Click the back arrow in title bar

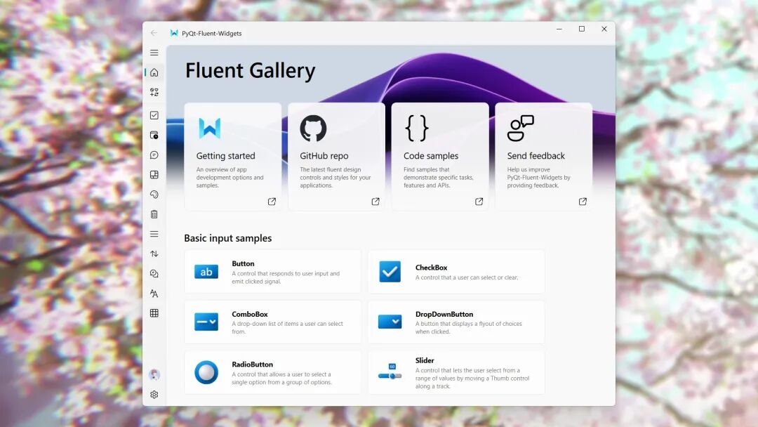point(154,33)
